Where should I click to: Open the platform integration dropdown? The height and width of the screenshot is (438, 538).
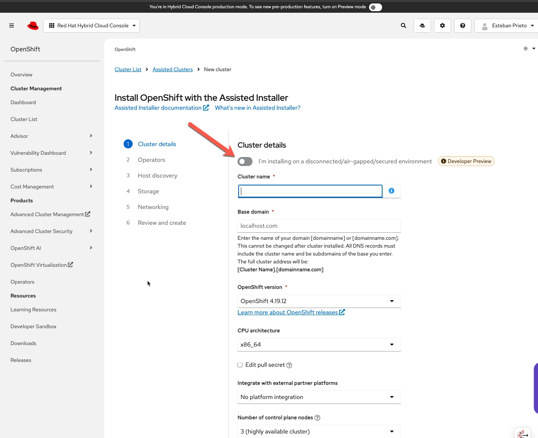319,397
